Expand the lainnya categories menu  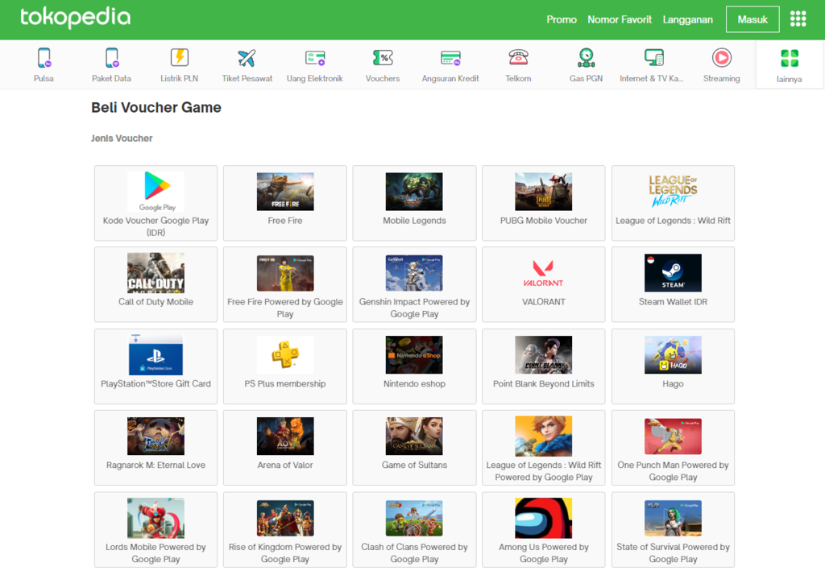coord(790,64)
